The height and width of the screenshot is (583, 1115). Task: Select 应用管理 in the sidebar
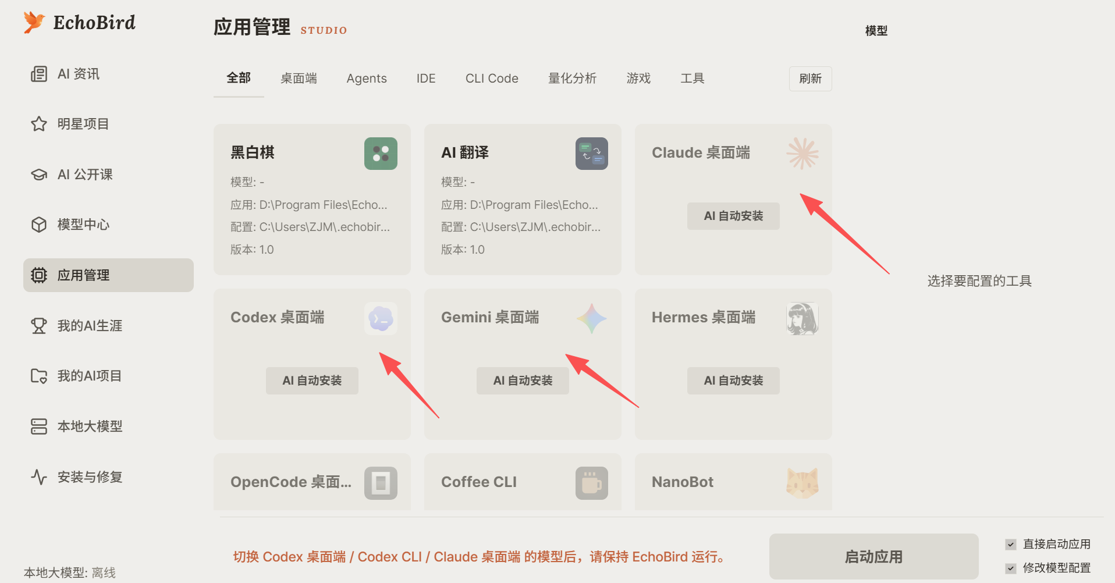pos(108,275)
